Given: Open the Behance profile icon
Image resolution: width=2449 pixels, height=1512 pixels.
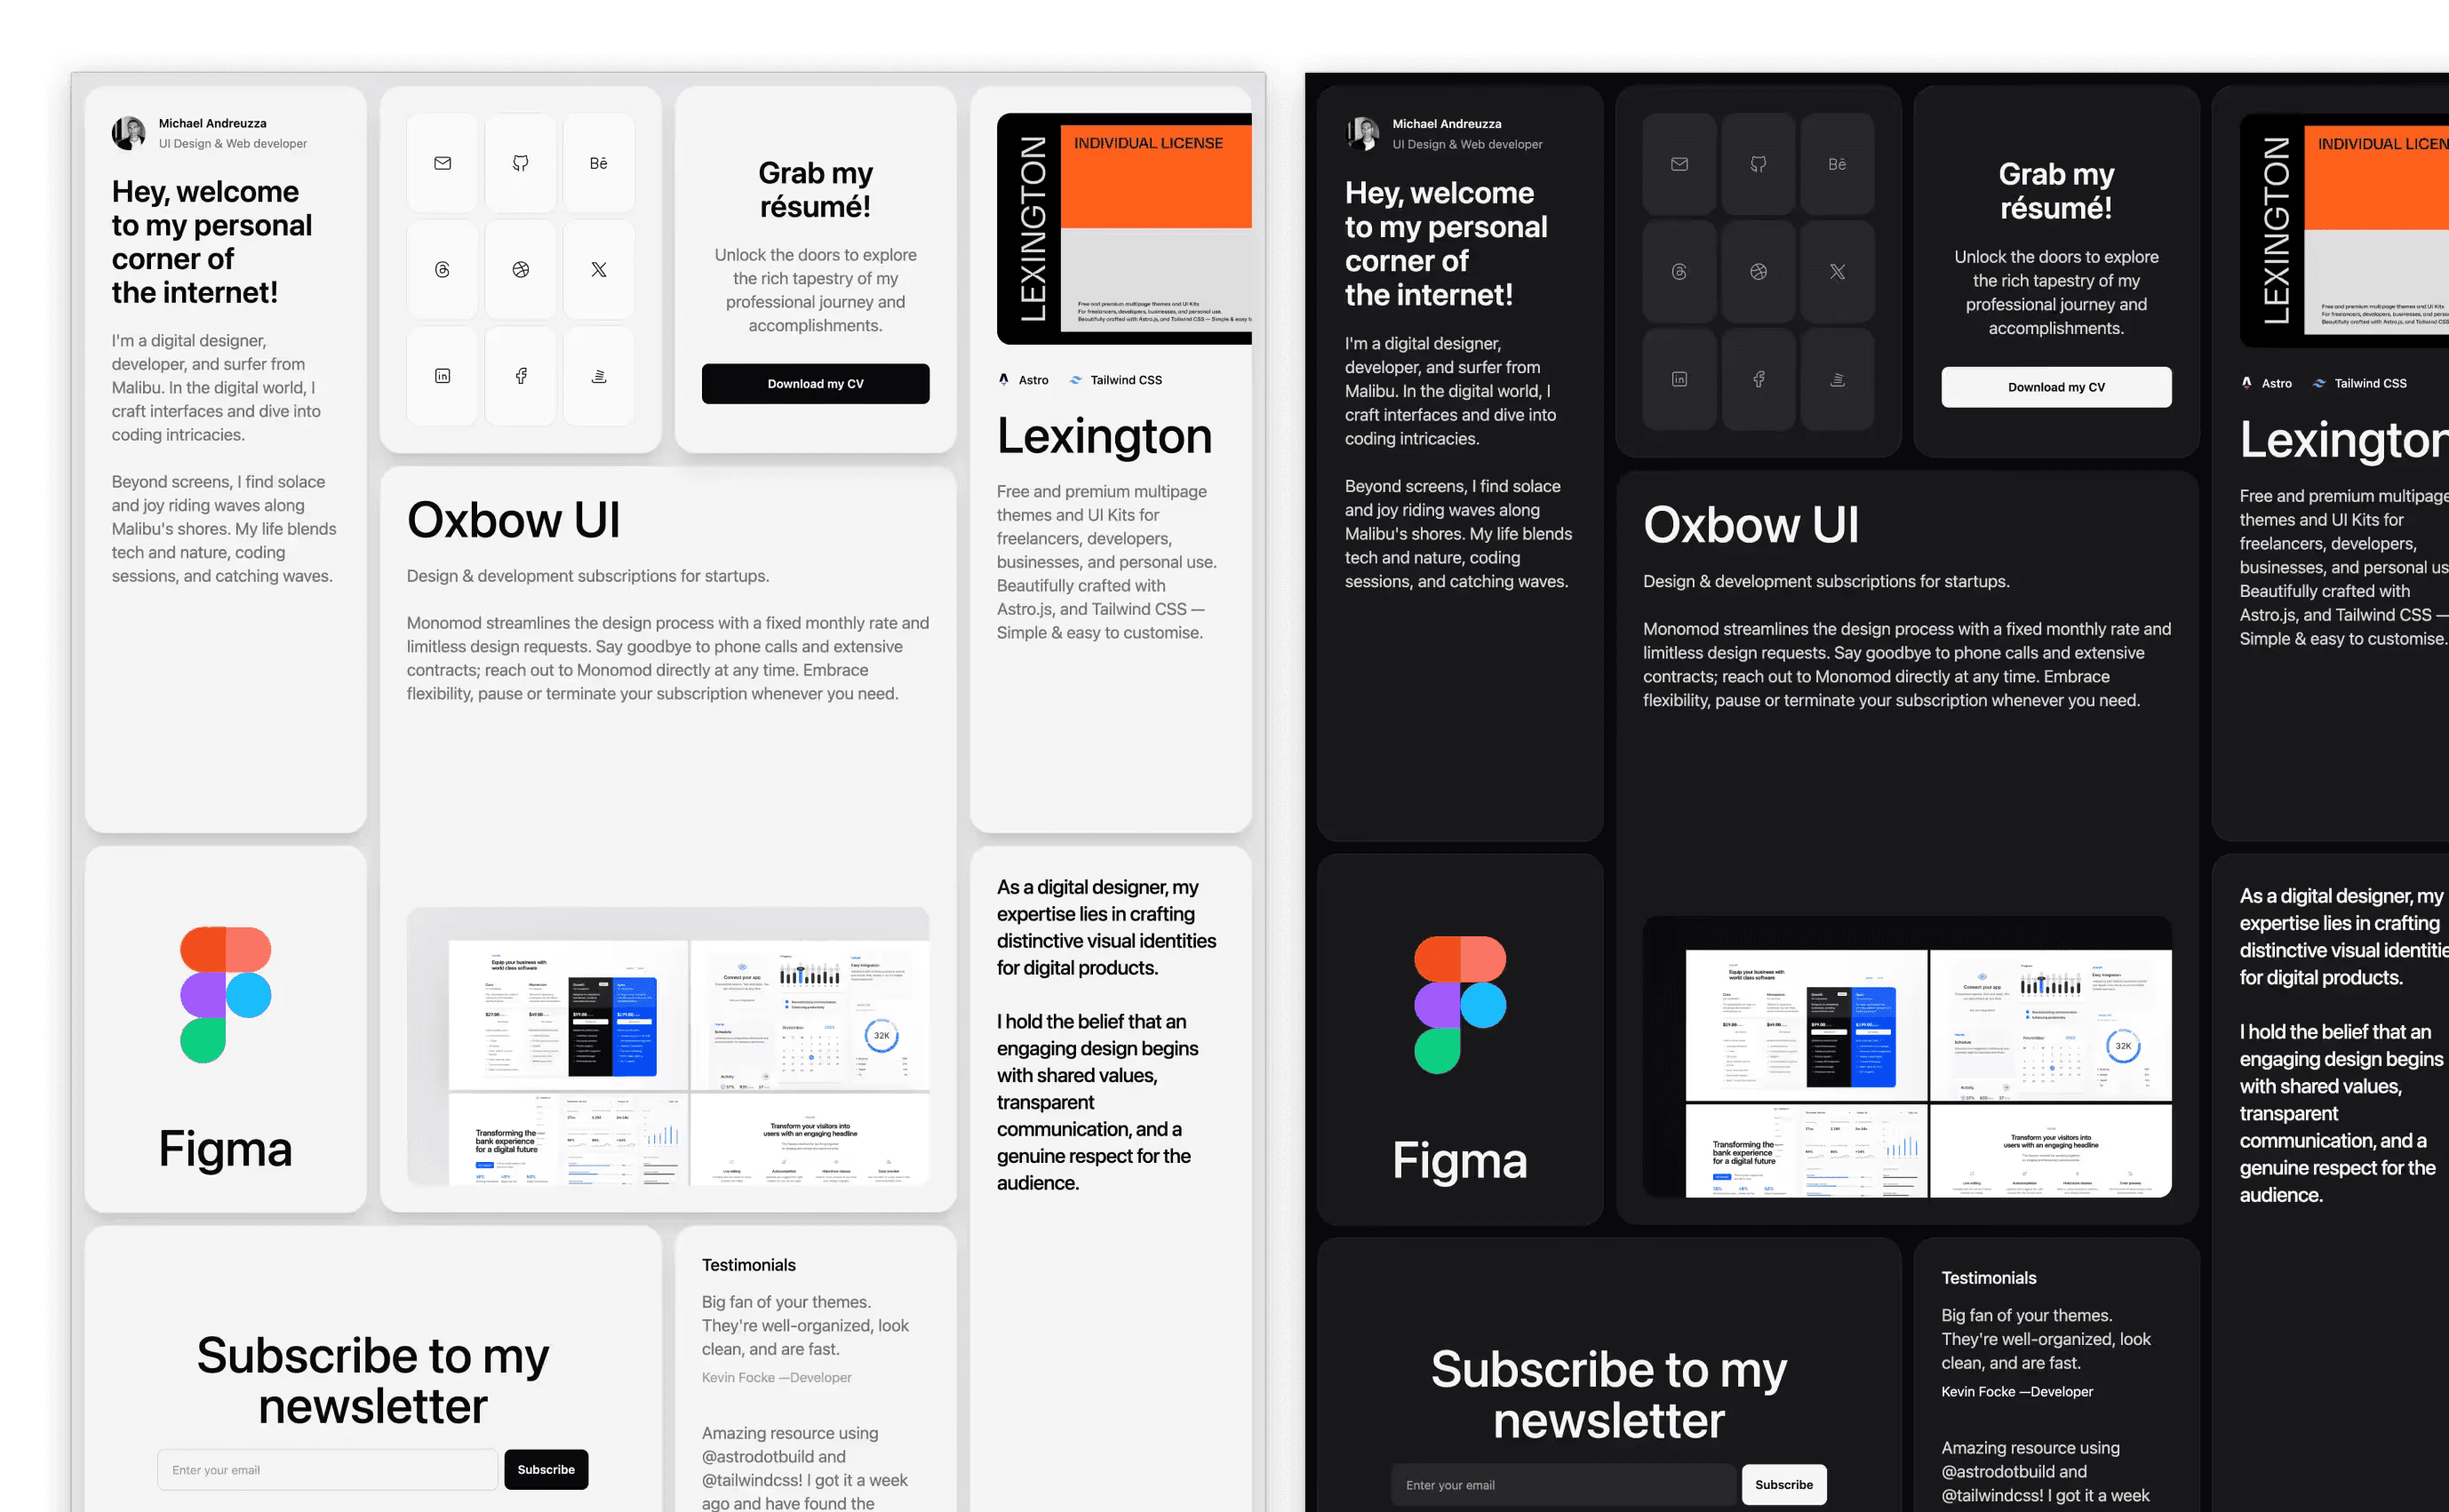Looking at the screenshot, I should [x=598, y=163].
